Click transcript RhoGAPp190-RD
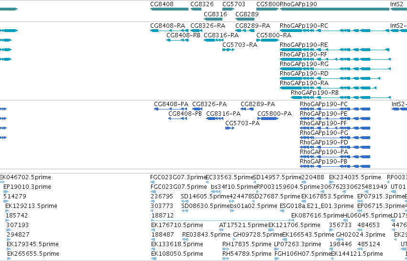This screenshot has height=261, width=407. 330,78
